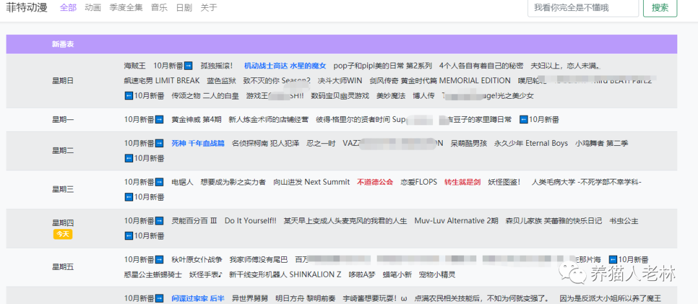The width and height of the screenshot is (698, 304).
Task: Open 孤独摇滚! link
Action: pyautogui.click(x=217, y=66)
